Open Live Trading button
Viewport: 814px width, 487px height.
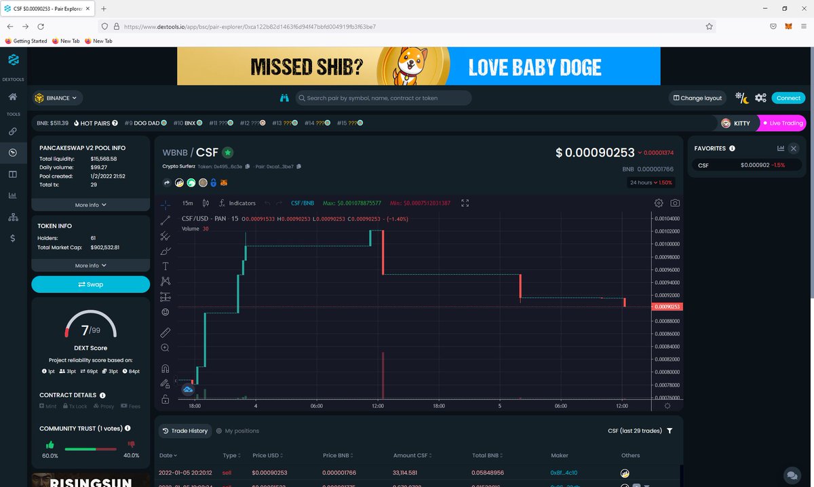[782, 123]
